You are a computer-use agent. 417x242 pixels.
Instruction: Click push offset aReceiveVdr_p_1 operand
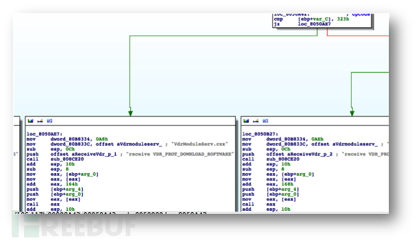pyautogui.click(x=83, y=154)
